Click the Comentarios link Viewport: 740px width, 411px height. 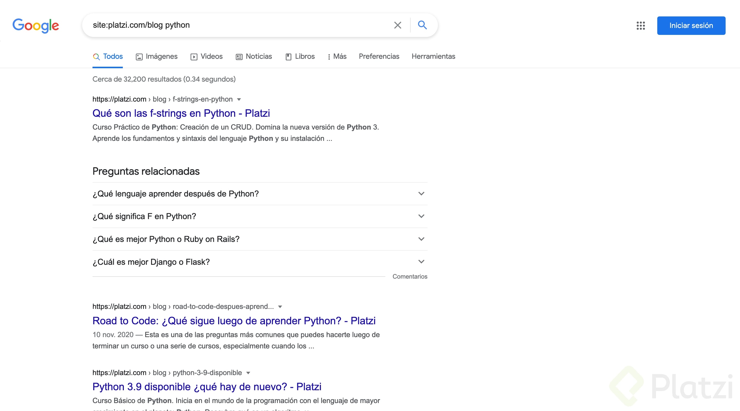(410, 277)
